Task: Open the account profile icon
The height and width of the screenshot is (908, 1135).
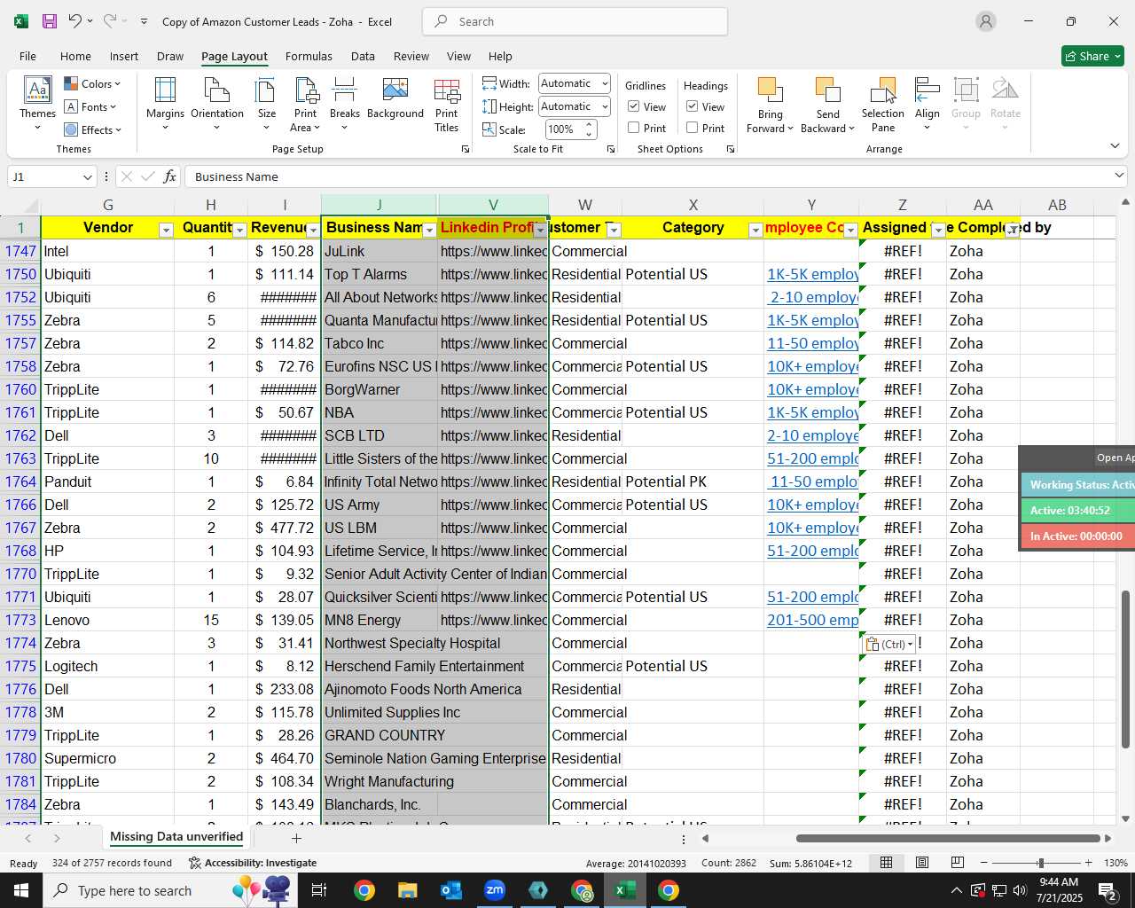Action: [x=986, y=21]
